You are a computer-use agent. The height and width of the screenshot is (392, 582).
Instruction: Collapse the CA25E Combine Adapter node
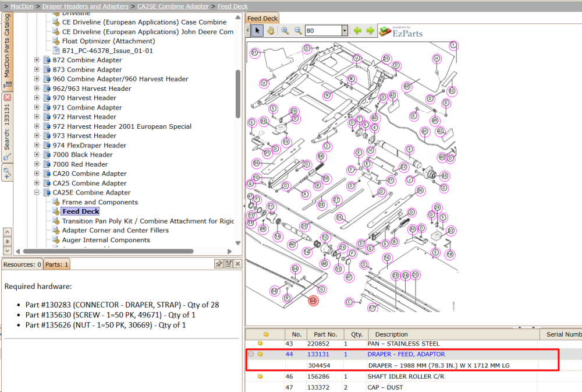click(37, 192)
